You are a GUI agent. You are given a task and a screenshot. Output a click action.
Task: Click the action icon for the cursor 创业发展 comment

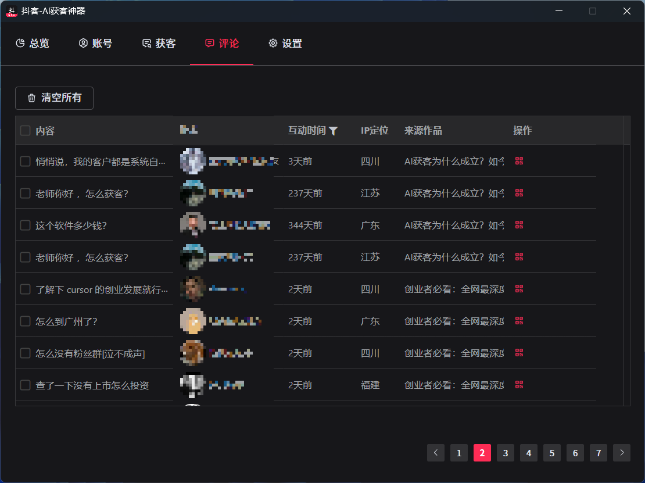click(x=519, y=289)
